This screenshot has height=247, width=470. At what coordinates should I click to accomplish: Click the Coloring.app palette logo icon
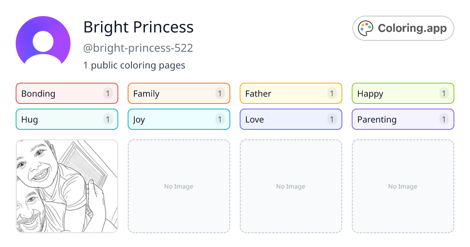click(x=365, y=28)
